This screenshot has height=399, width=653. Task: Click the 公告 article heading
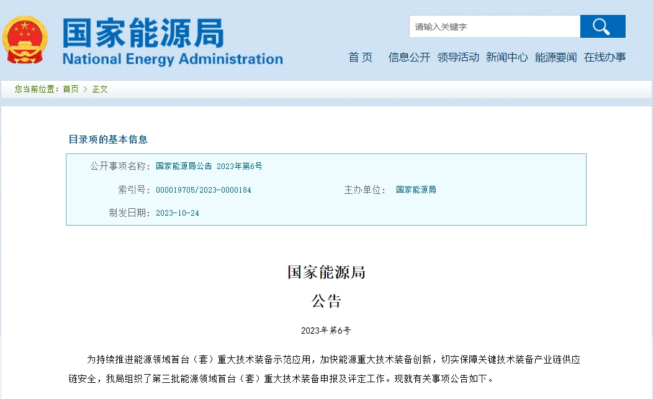click(326, 301)
